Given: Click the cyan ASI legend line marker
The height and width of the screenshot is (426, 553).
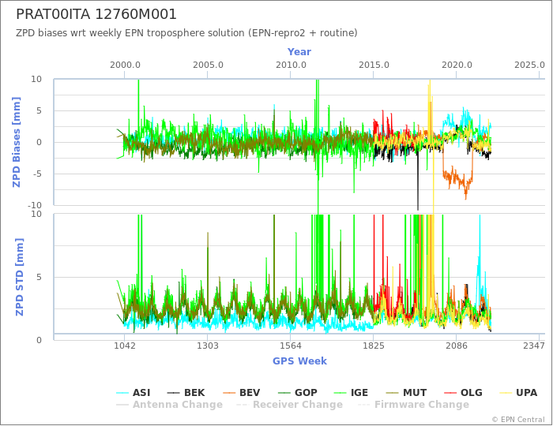Looking at the screenshot, I should [x=122, y=393].
